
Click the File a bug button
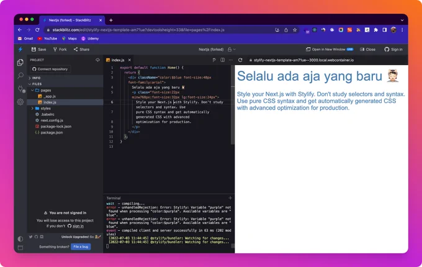click(x=81, y=247)
